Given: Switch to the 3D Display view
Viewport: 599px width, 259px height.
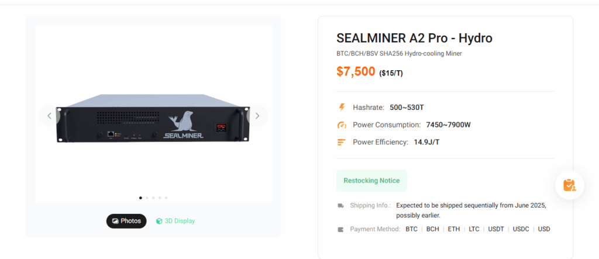Looking at the screenshot, I should (x=175, y=221).
